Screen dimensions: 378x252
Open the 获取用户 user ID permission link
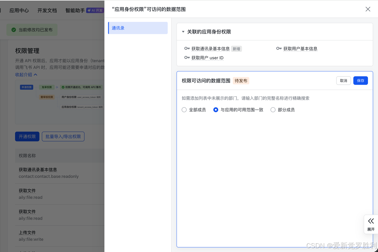(207, 58)
